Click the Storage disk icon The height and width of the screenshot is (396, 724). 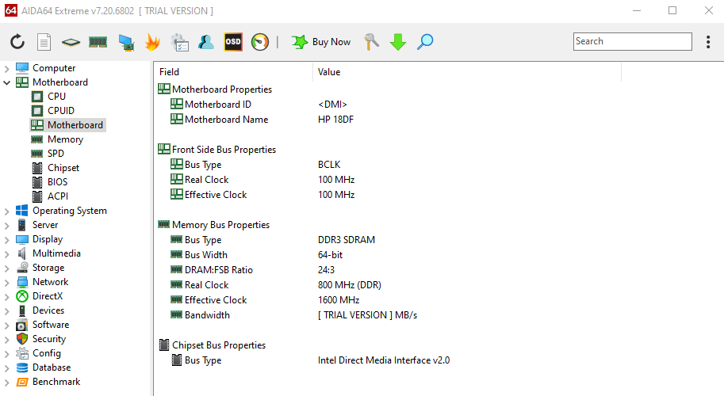pyautogui.click(x=22, y=268)
